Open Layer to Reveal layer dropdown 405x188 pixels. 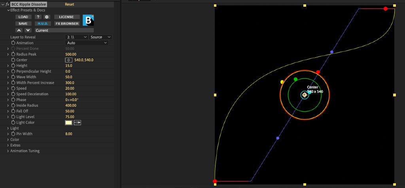77,37
